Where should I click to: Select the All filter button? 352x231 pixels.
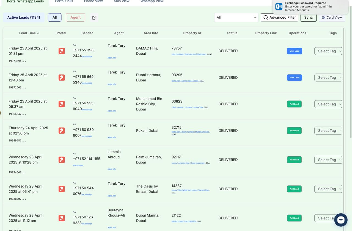point(55,18)
